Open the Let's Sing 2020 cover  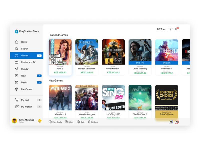pyautogui.click(x=113, y=97)
